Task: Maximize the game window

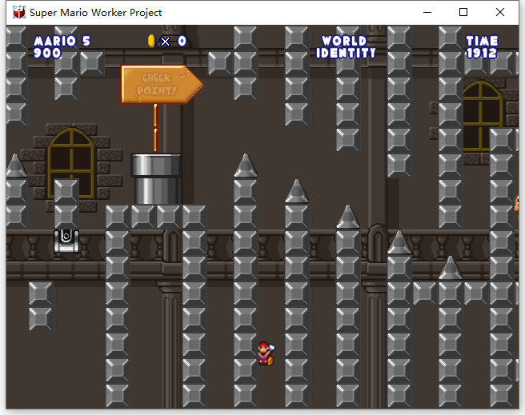Action: click(463, 12)
